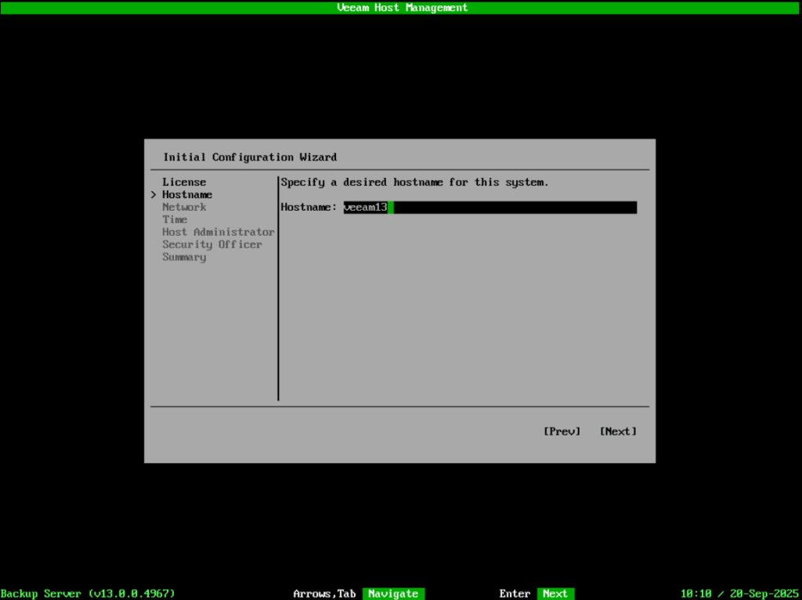Open the Network step in the wizard list
This screenshot has width=802, height=600.
click(x=184, y=208)
